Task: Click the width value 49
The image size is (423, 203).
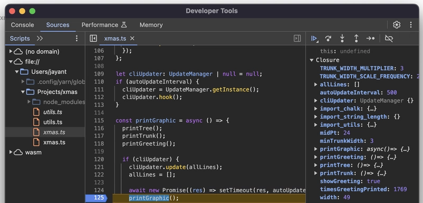Action: click(x=347, y=197)
